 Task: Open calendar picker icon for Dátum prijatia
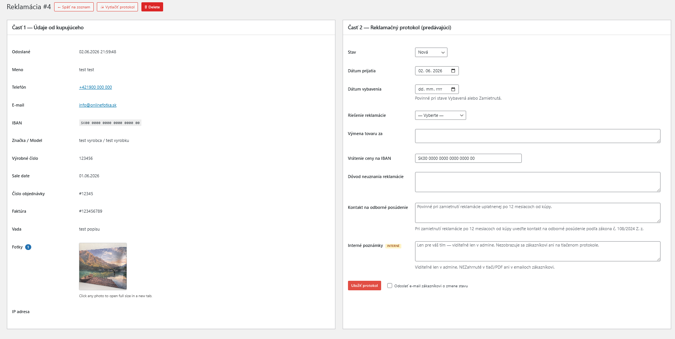coord(453,71)
